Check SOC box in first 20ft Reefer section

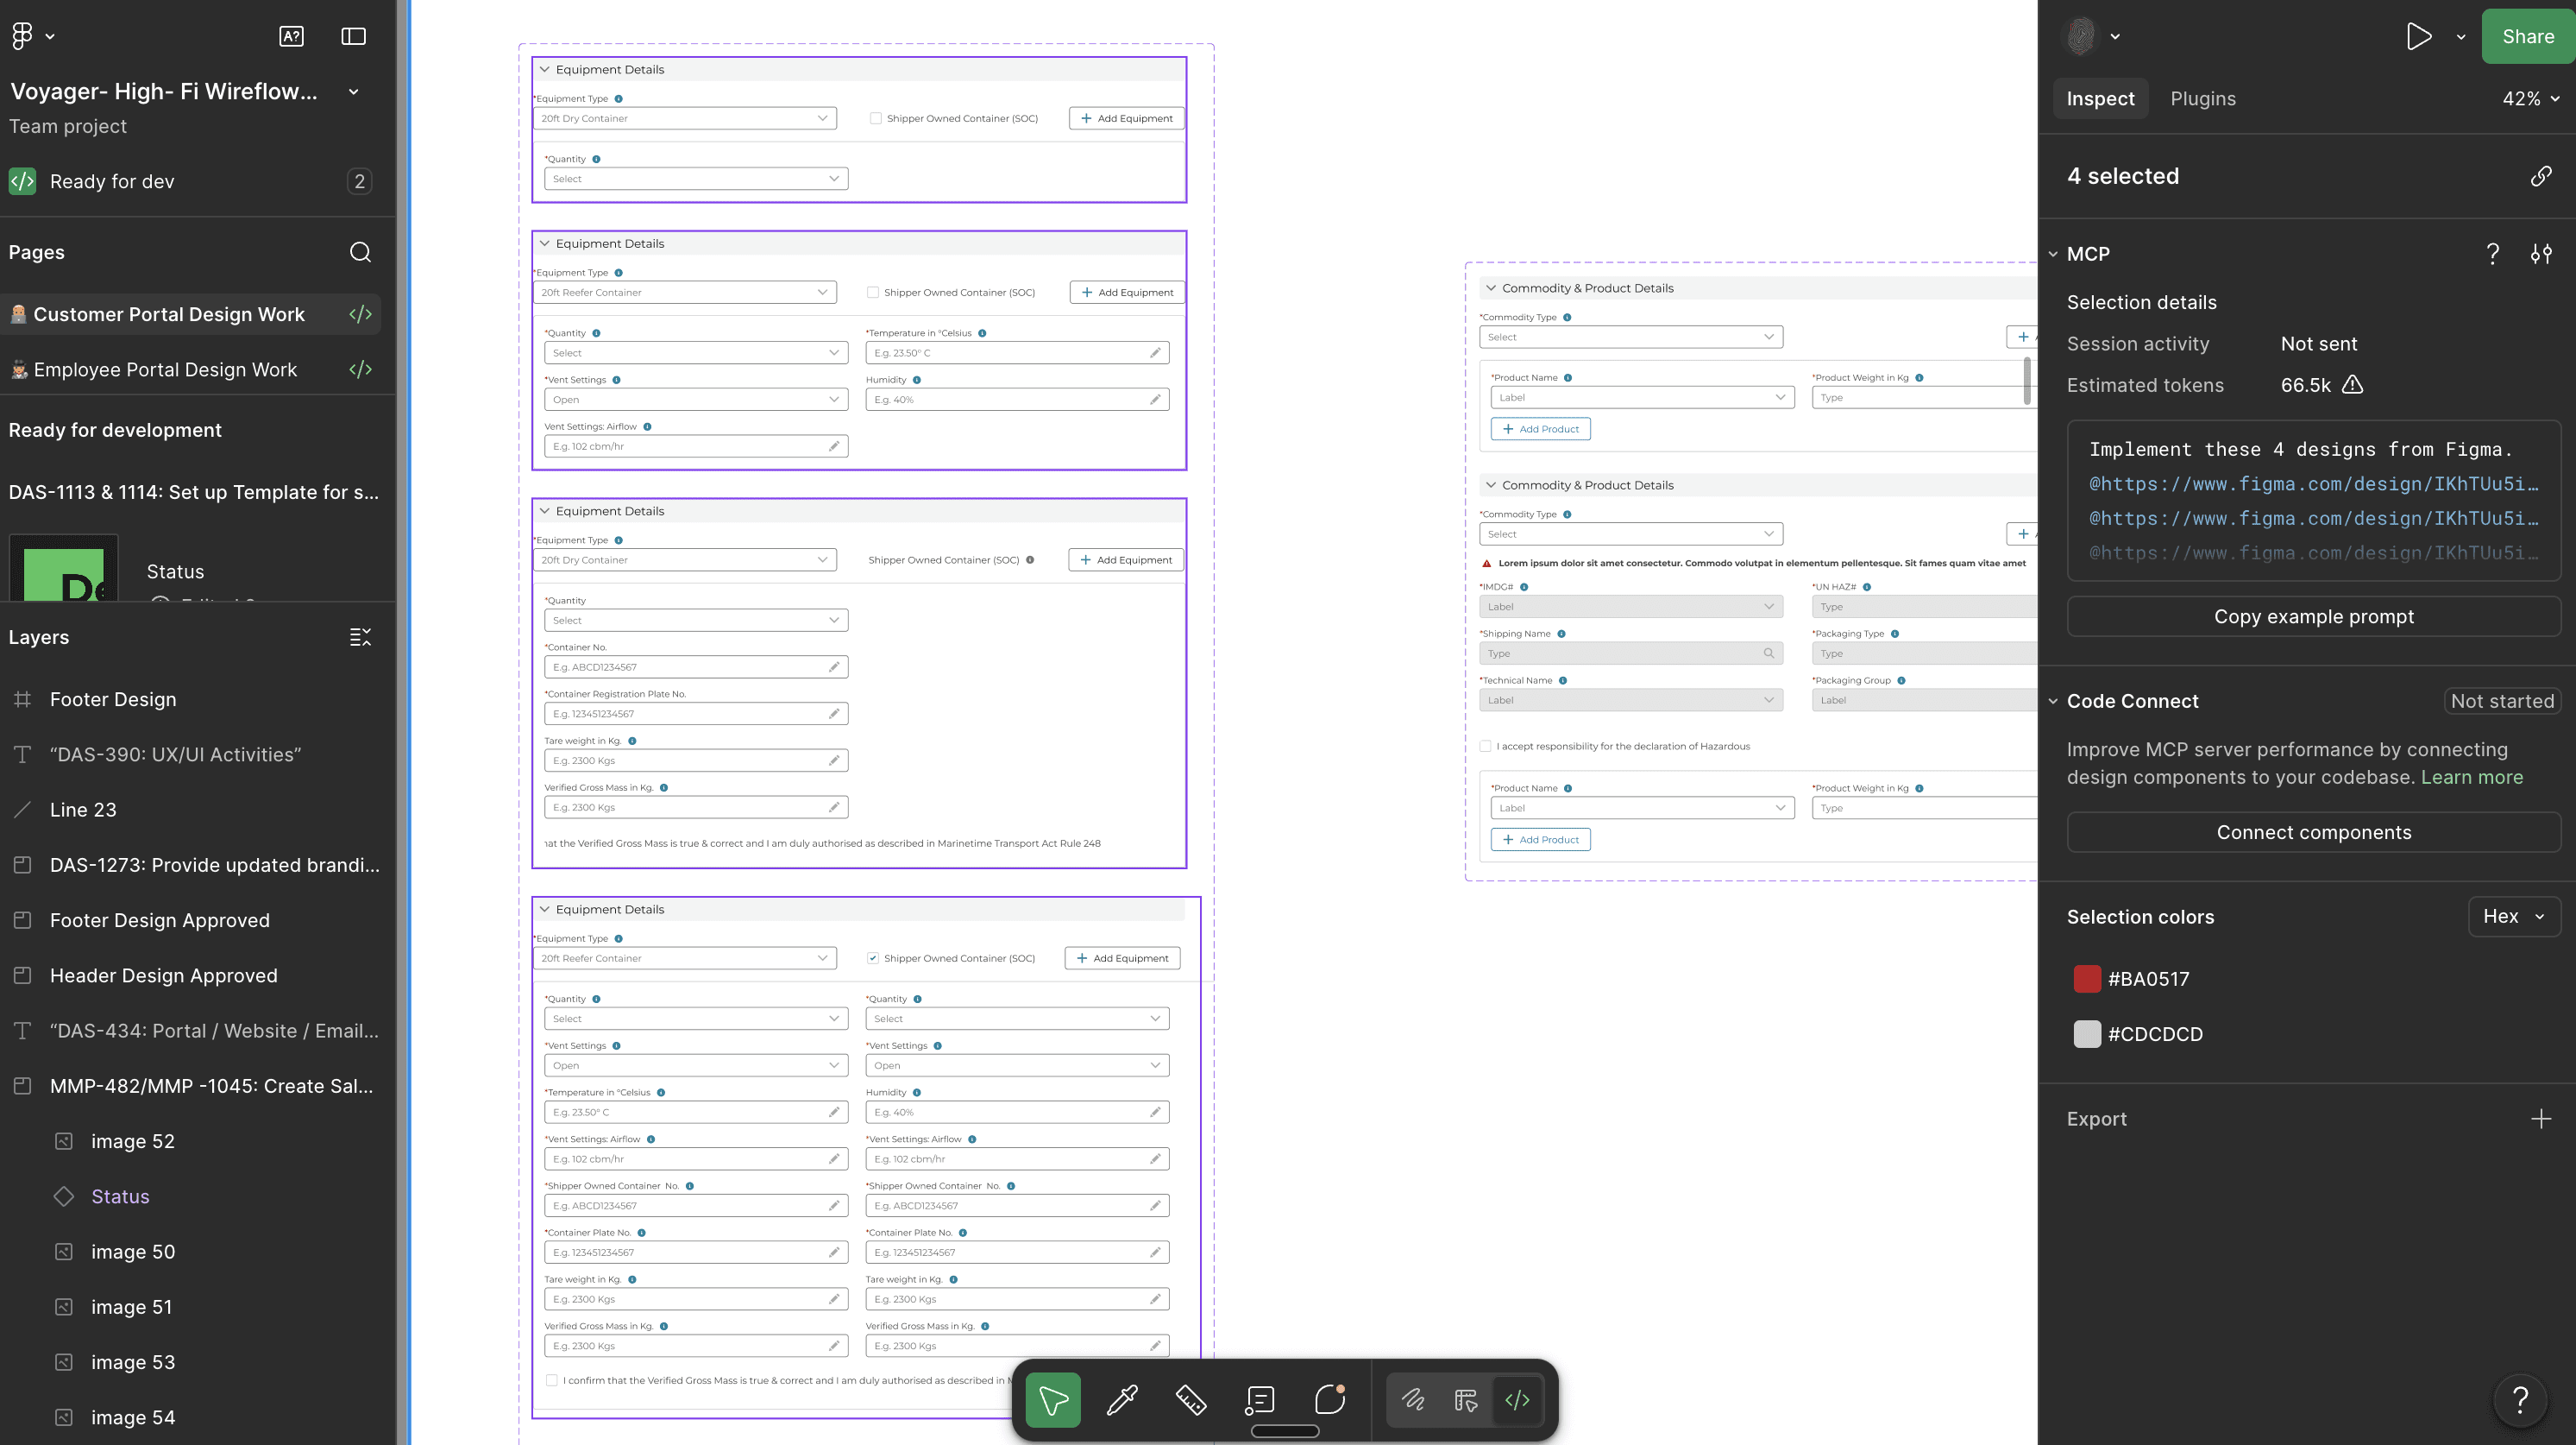(873, 293)
